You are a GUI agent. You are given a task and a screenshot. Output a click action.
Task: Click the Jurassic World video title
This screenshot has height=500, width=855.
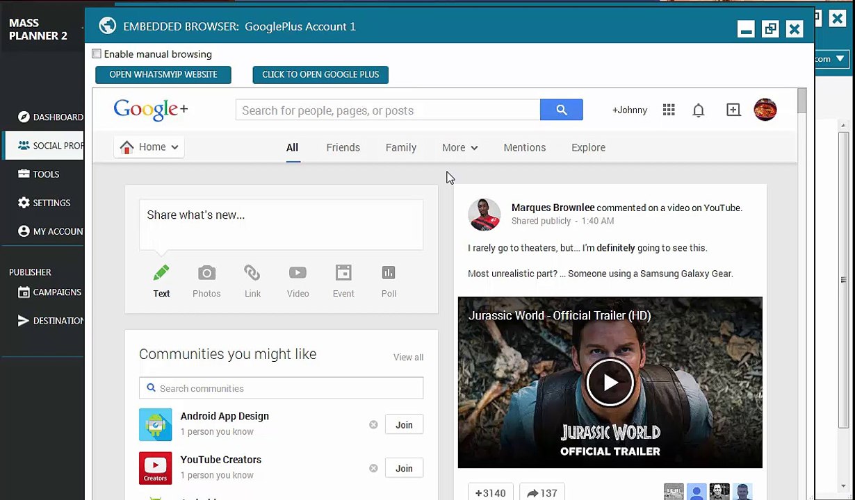click(x=560, y=315)
